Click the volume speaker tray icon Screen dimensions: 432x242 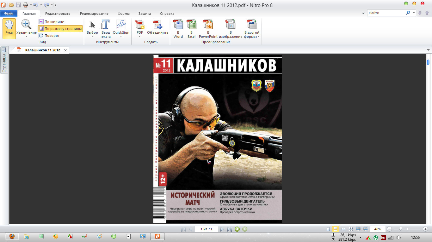click(x=398, y=238)
